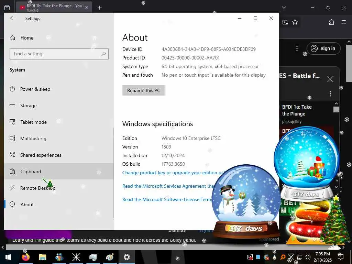Click the picture-in-picture icon in address bar
352x264 pixels.
pos(285,22)
